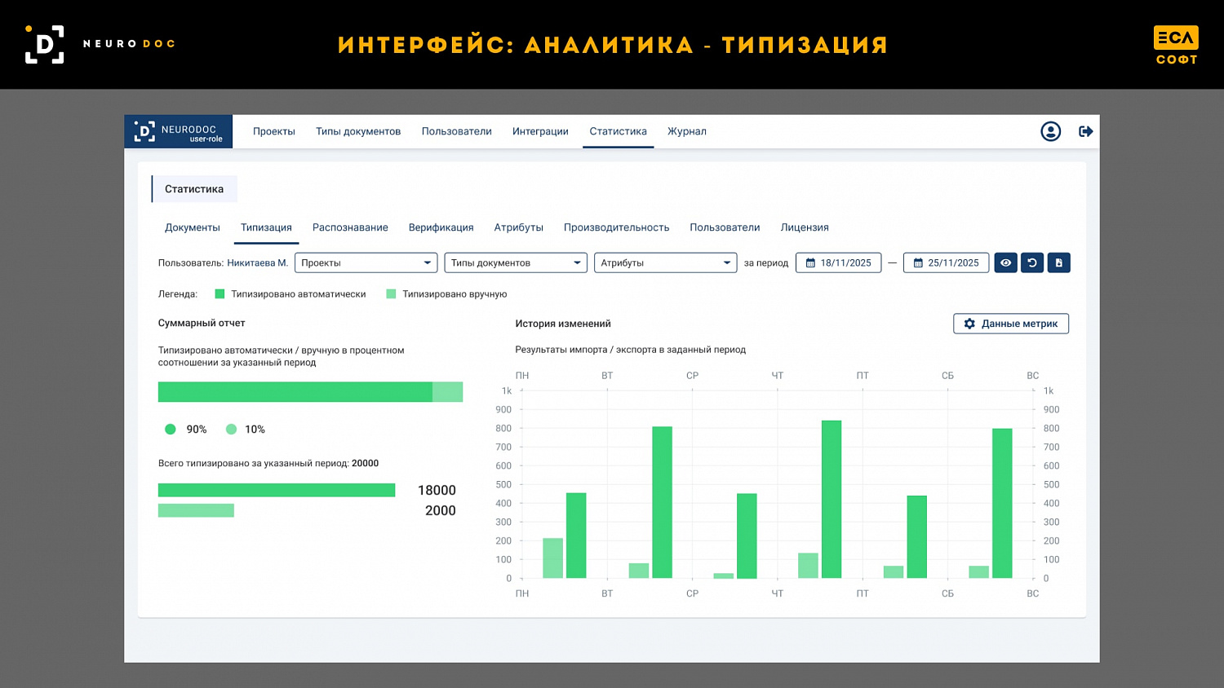Viewport: 1224px width, 688px height.
Task: Open the Верификация sub-tab
Action: tap(441, 227)
